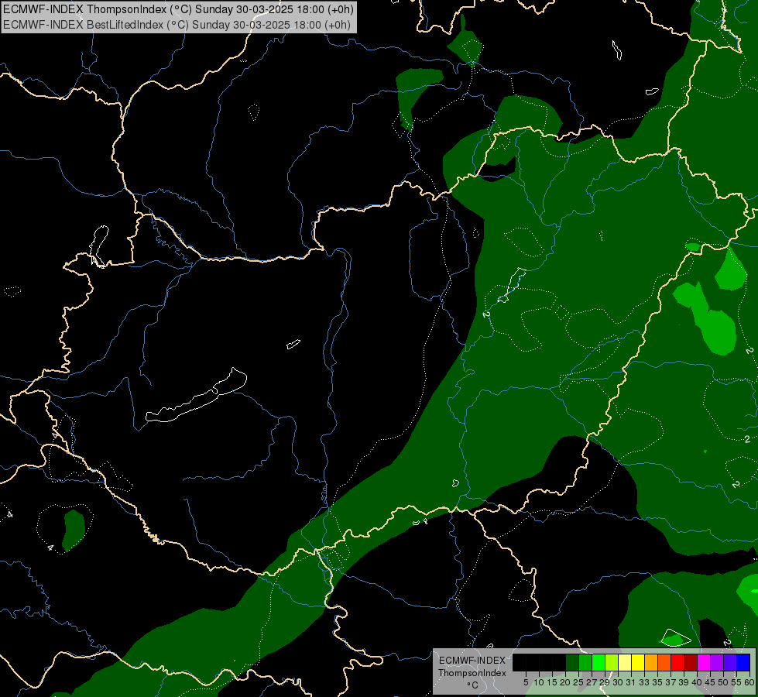The height and width of the screenshot is (697, 758).
Task: Select the medium green 25-27 legend swatch
Action: coord(585,662)
